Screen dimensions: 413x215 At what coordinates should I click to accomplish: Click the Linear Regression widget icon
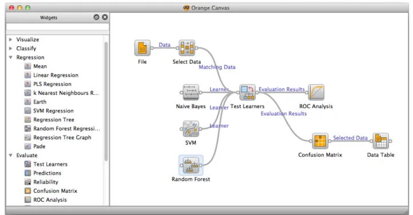[27, 75]
